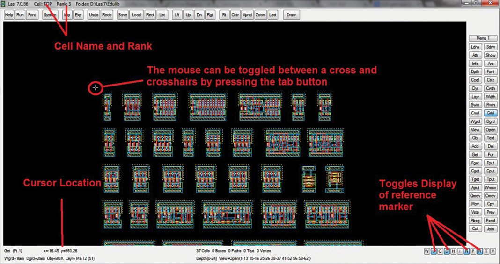Toggle the V marker display button

[493, 251]
